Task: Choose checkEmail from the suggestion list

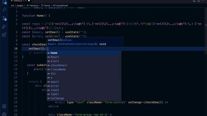Action: pos(84,65)
